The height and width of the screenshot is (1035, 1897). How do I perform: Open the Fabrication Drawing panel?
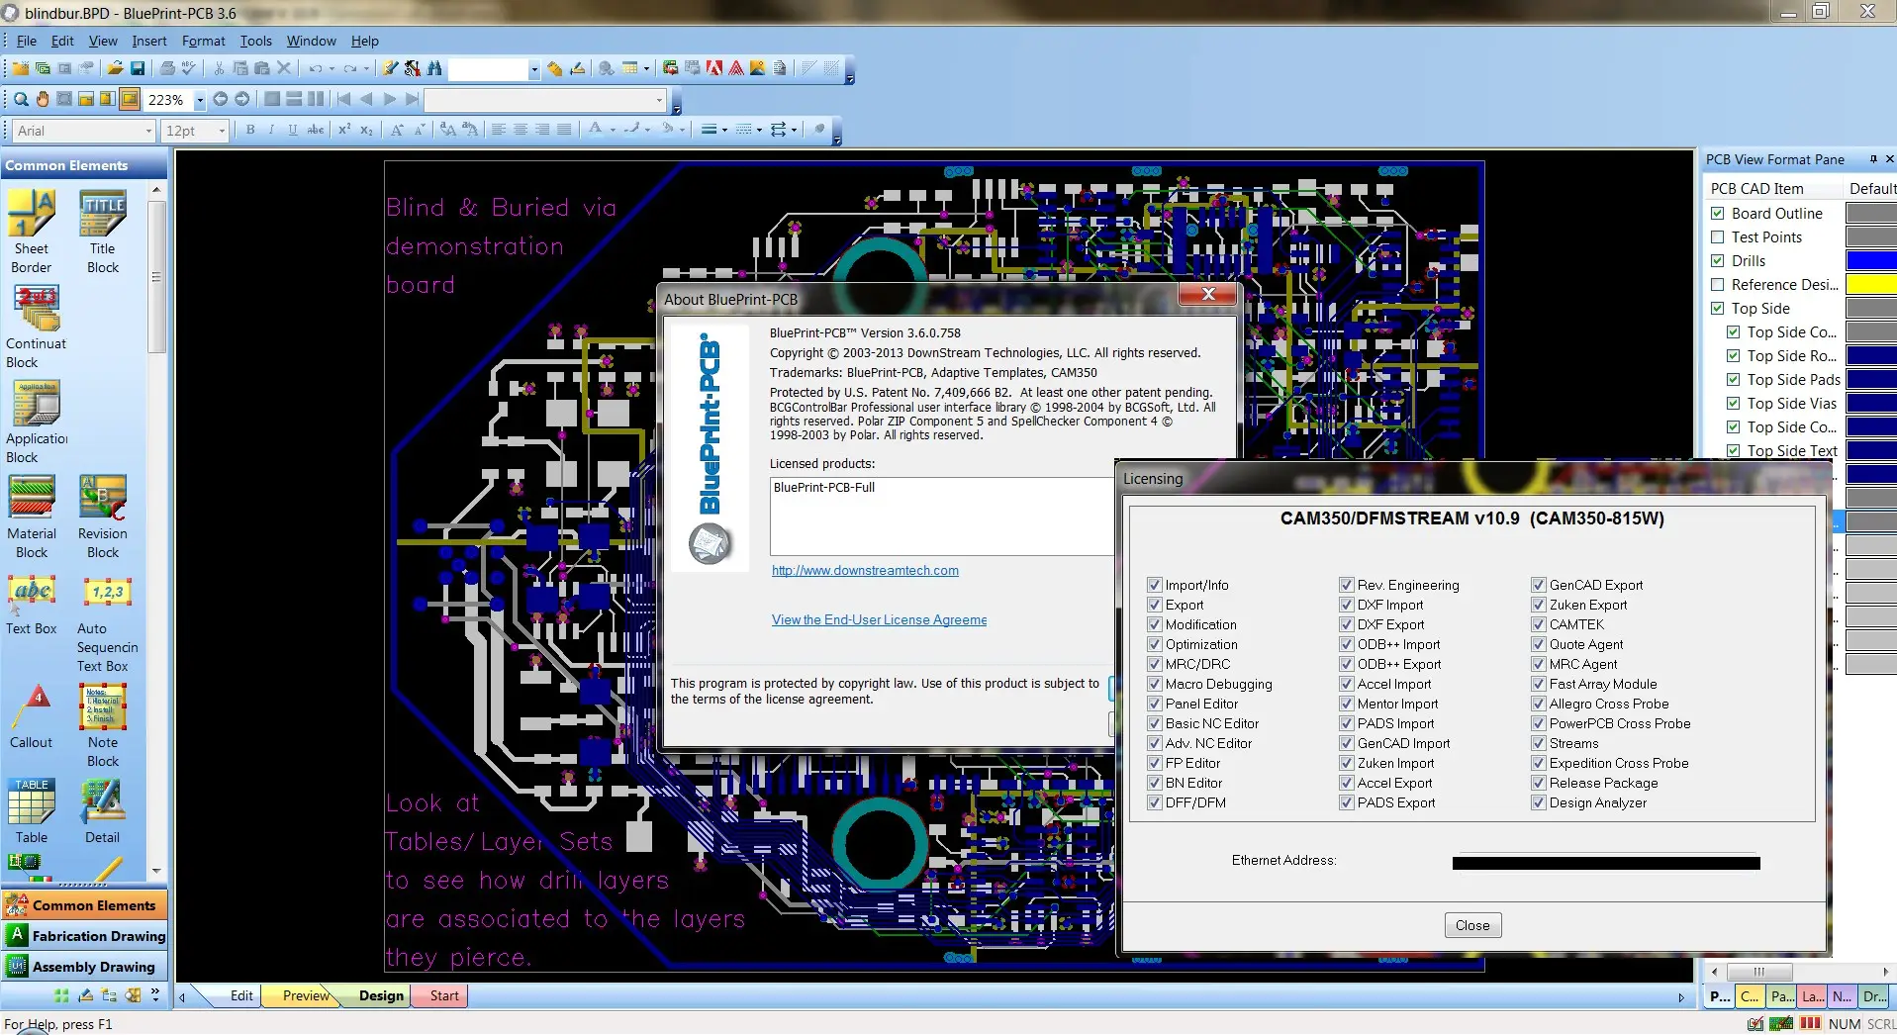84,935
